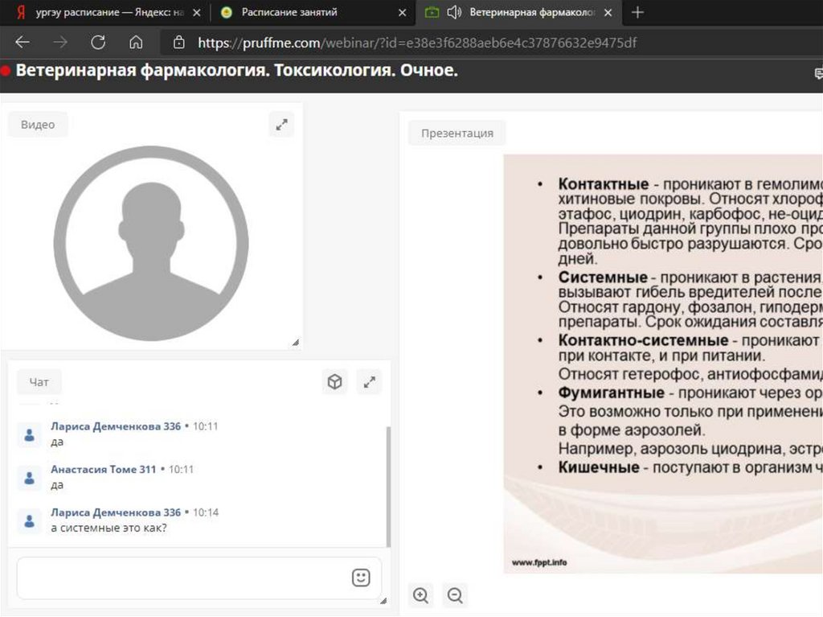Open the emoji picker in chat

point(361,578)
